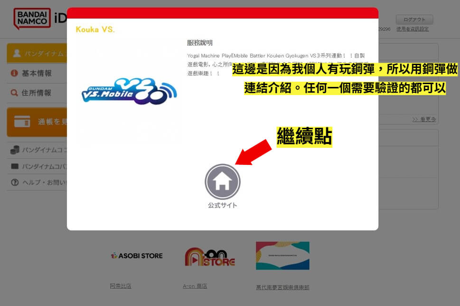Click the coins icon beside バンダイナムコ
This screenshot has width=460, height=306.
15,150
